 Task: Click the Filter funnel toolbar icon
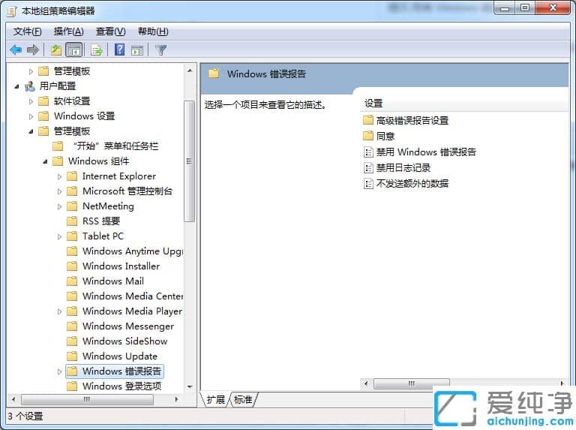tap(161, 50)
